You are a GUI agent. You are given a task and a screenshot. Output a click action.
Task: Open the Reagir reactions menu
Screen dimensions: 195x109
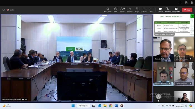point(137,10)
